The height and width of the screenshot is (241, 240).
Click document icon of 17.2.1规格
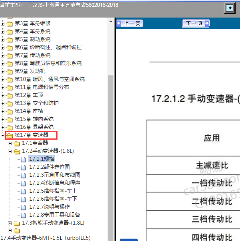click(24, 159)
